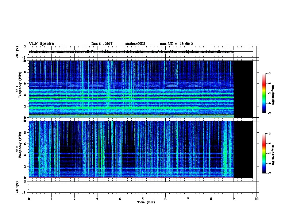Click time tick label "8" on the bottom time axis
This screenshot has width=289, height=223.
(211, 199)
